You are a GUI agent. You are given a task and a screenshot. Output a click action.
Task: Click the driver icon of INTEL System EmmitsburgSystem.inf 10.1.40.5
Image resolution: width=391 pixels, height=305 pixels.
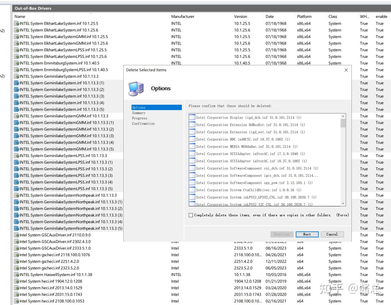pos(16,63)
